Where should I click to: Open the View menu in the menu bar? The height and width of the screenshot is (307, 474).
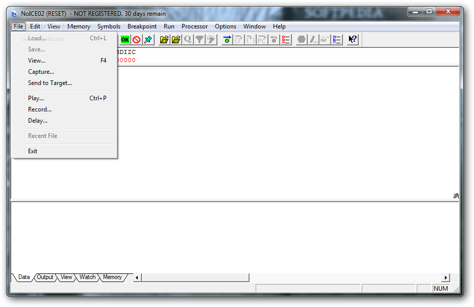coord(54,26)
